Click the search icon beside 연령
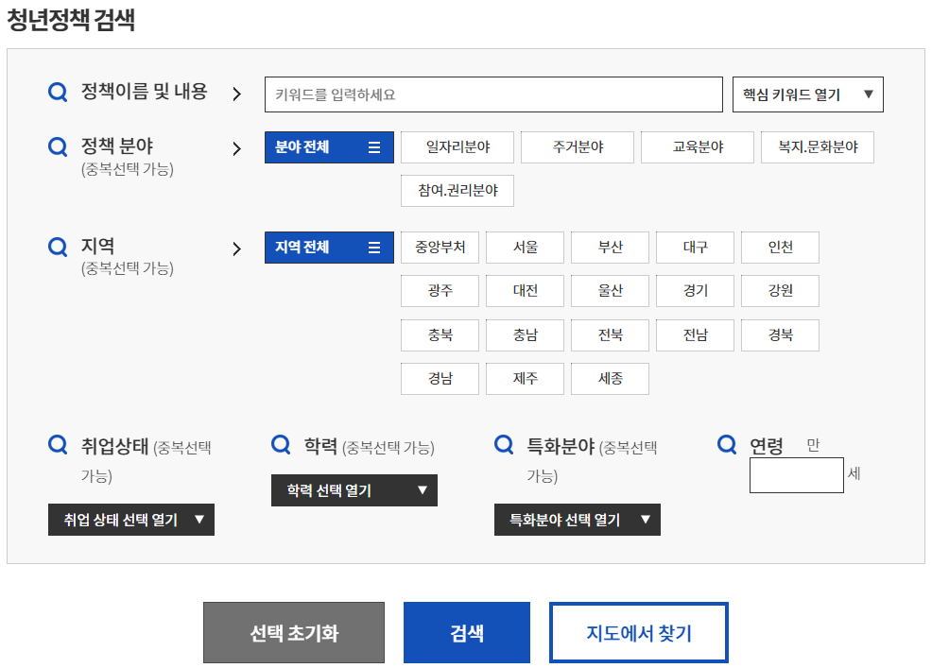Viewport: 932px width, 668px height. [x=726, y=444]
